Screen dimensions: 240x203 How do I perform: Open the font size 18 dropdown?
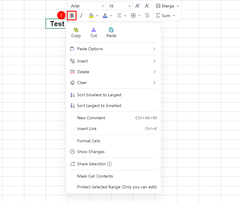[119, 6]
